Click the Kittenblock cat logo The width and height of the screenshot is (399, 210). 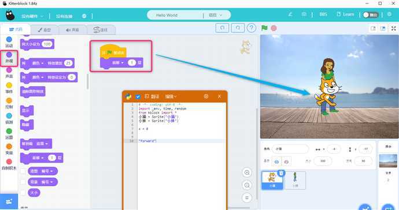(x=10, y=16)
